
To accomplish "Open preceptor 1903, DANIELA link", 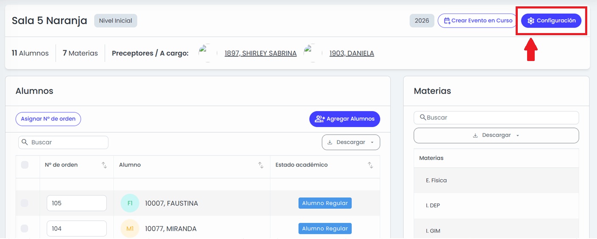I will coord(352,53).
